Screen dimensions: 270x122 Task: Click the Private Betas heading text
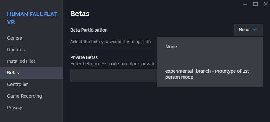click(84, 57)
